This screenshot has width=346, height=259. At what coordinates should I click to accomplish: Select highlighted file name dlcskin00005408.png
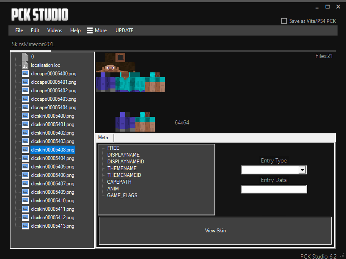coord(52,150)
